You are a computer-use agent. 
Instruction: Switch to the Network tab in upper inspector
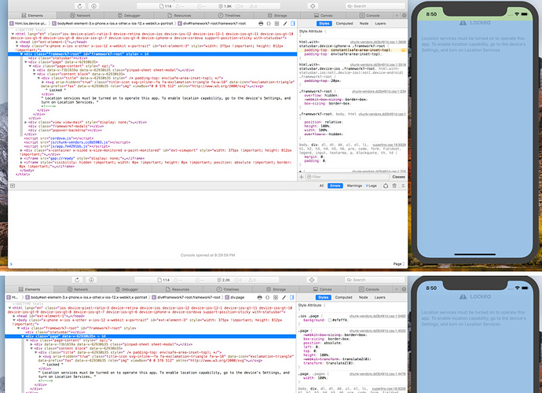[x=80, y=15]
